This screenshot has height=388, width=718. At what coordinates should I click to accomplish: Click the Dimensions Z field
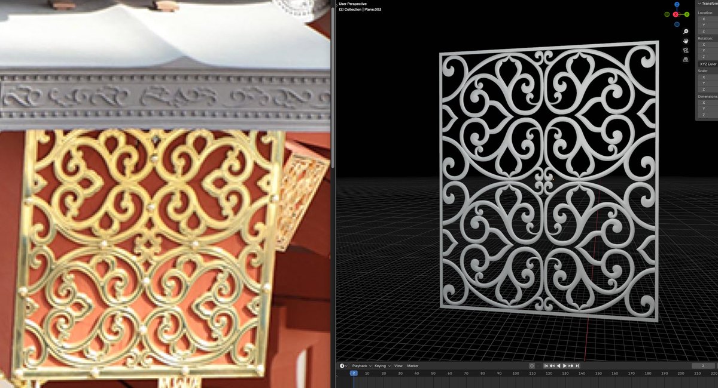coord(708,115)
